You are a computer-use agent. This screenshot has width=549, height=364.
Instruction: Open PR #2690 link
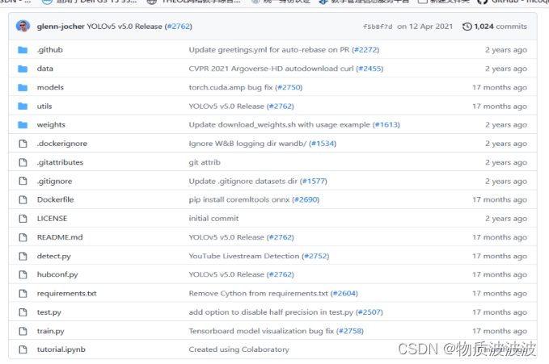[306, 199]
